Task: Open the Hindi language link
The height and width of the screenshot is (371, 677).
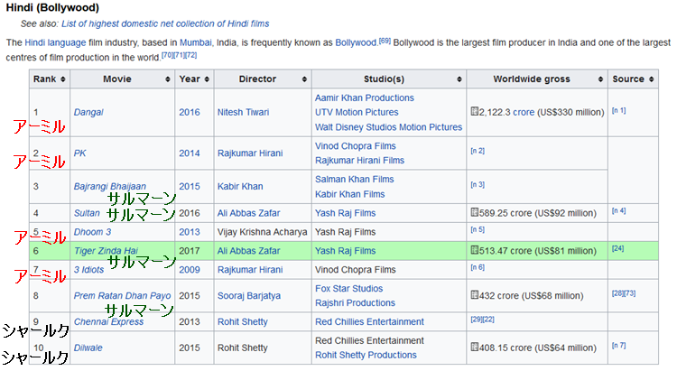Action: point(55,42)
